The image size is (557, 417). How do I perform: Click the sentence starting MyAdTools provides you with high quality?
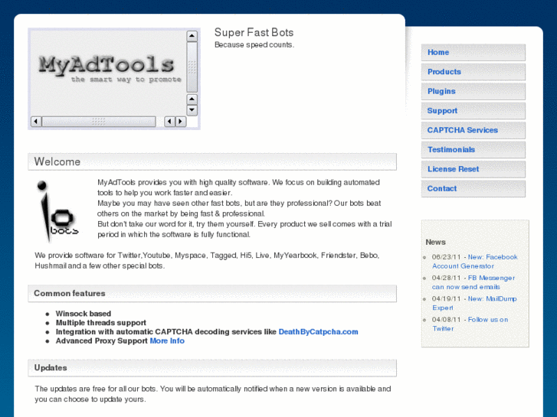click(x=239, y=187)
